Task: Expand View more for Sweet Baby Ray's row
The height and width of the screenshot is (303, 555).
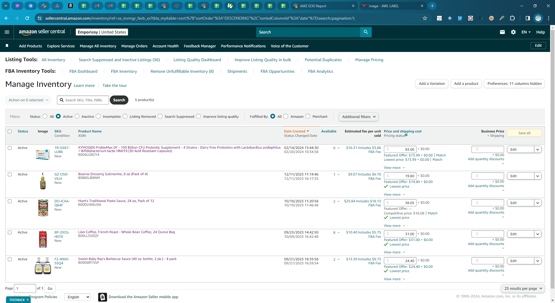Action: tap(394, 279)
